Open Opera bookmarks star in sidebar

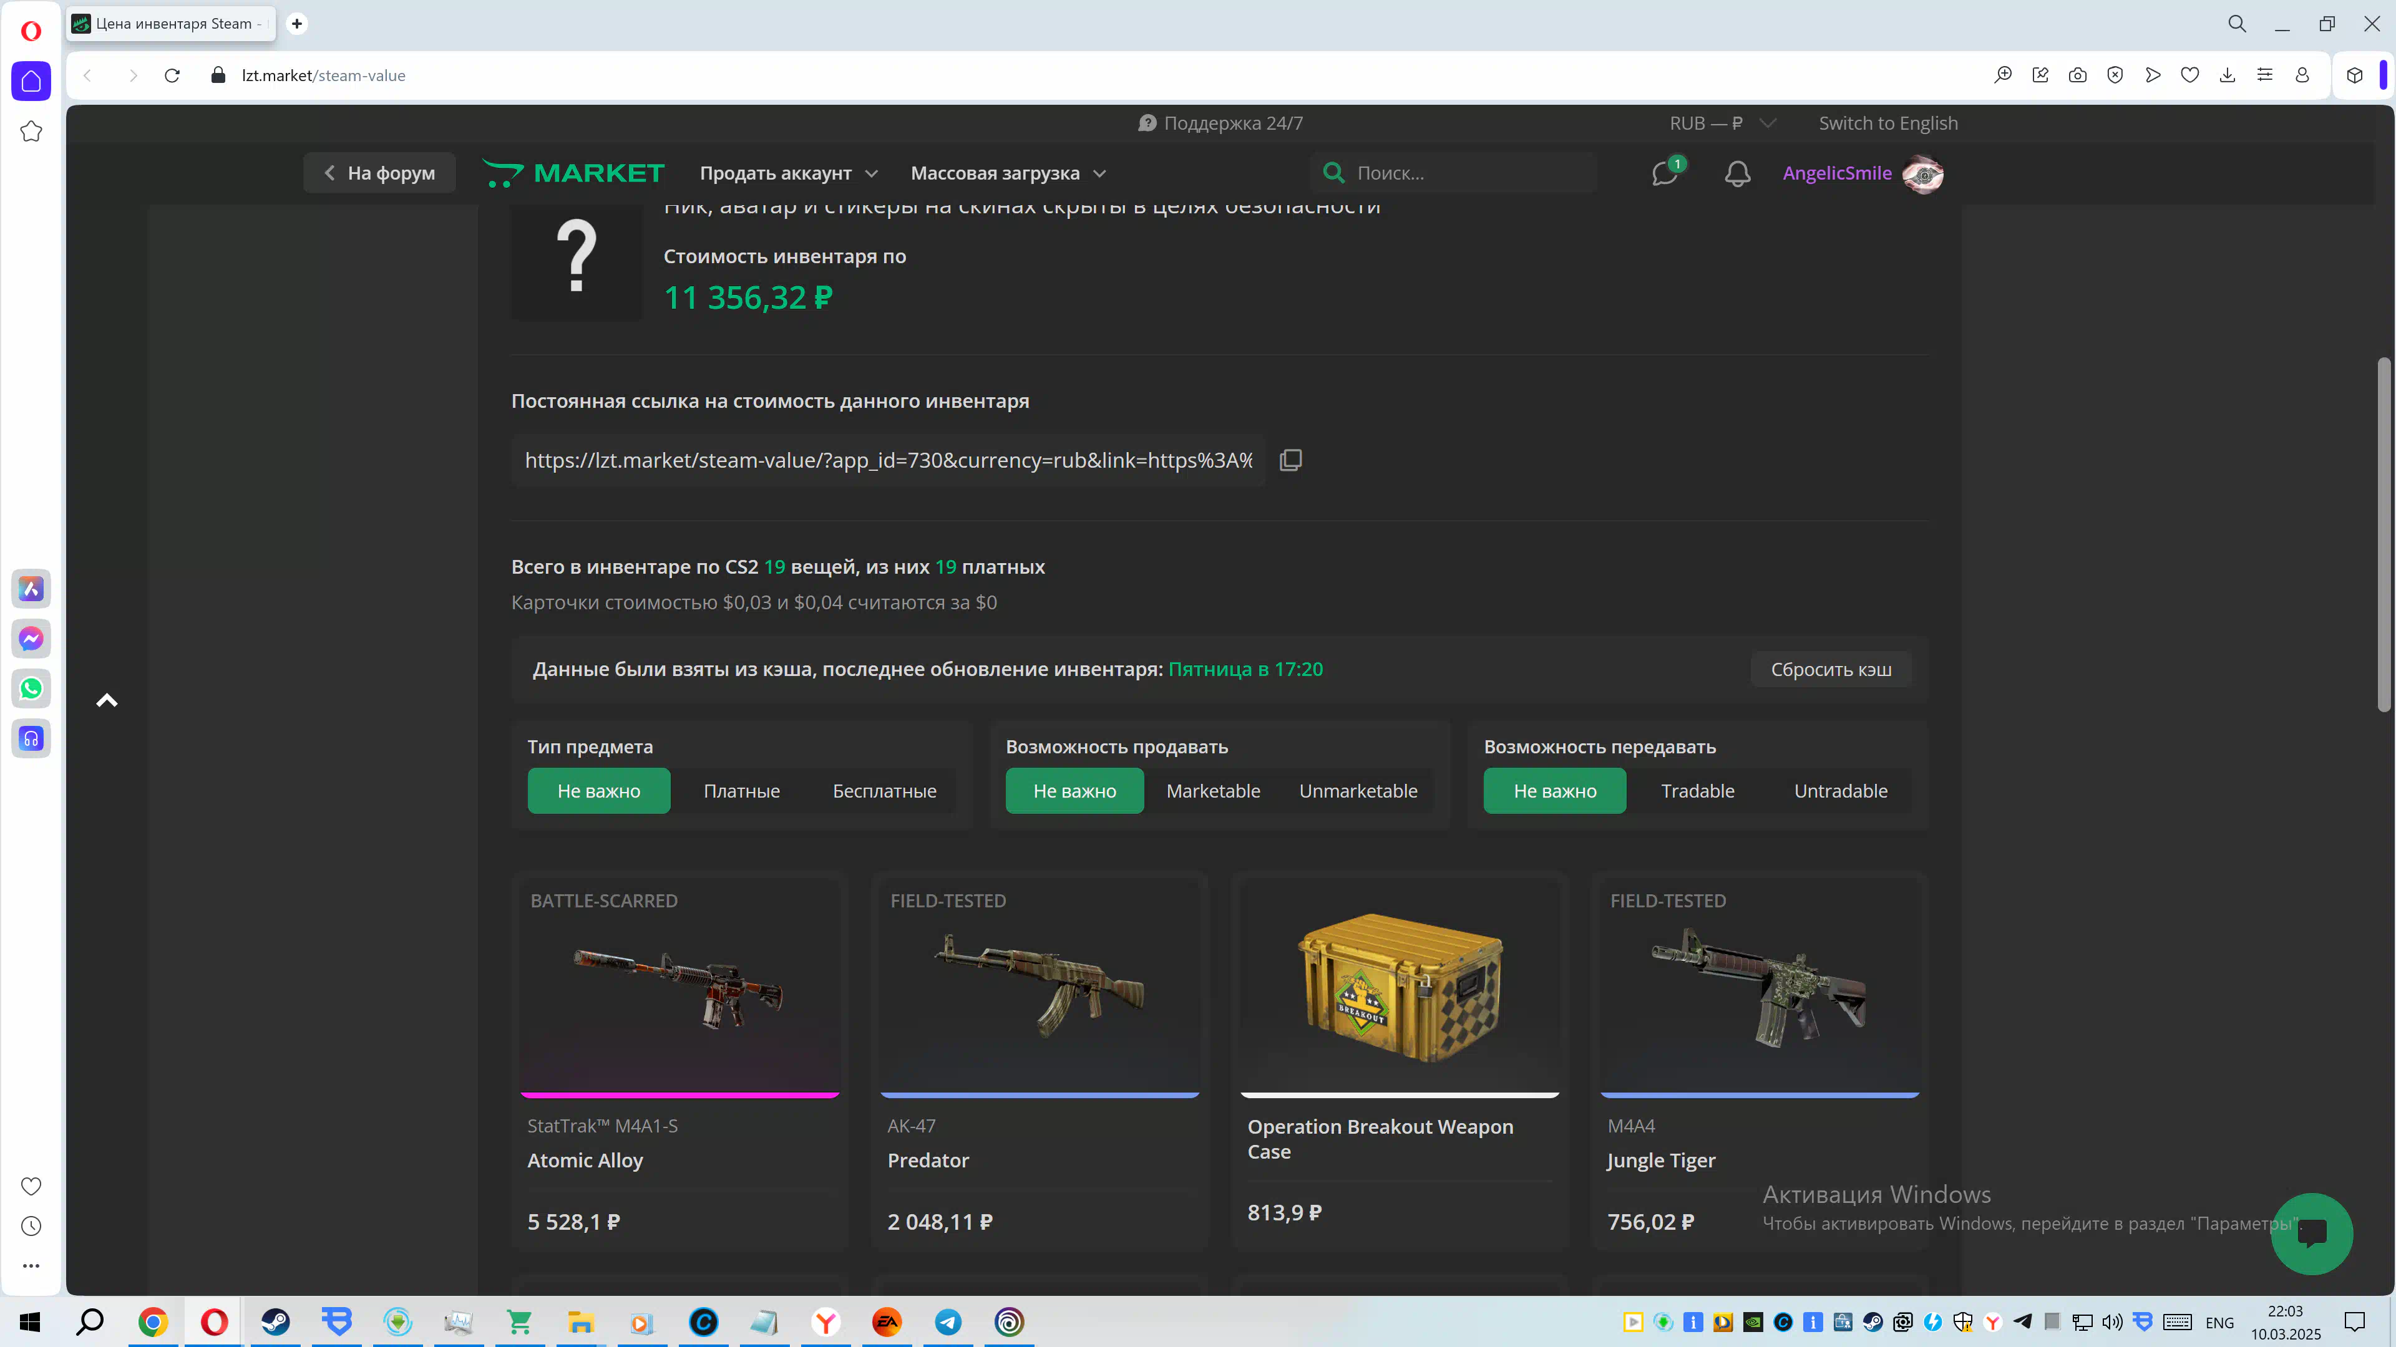(31, 131)
